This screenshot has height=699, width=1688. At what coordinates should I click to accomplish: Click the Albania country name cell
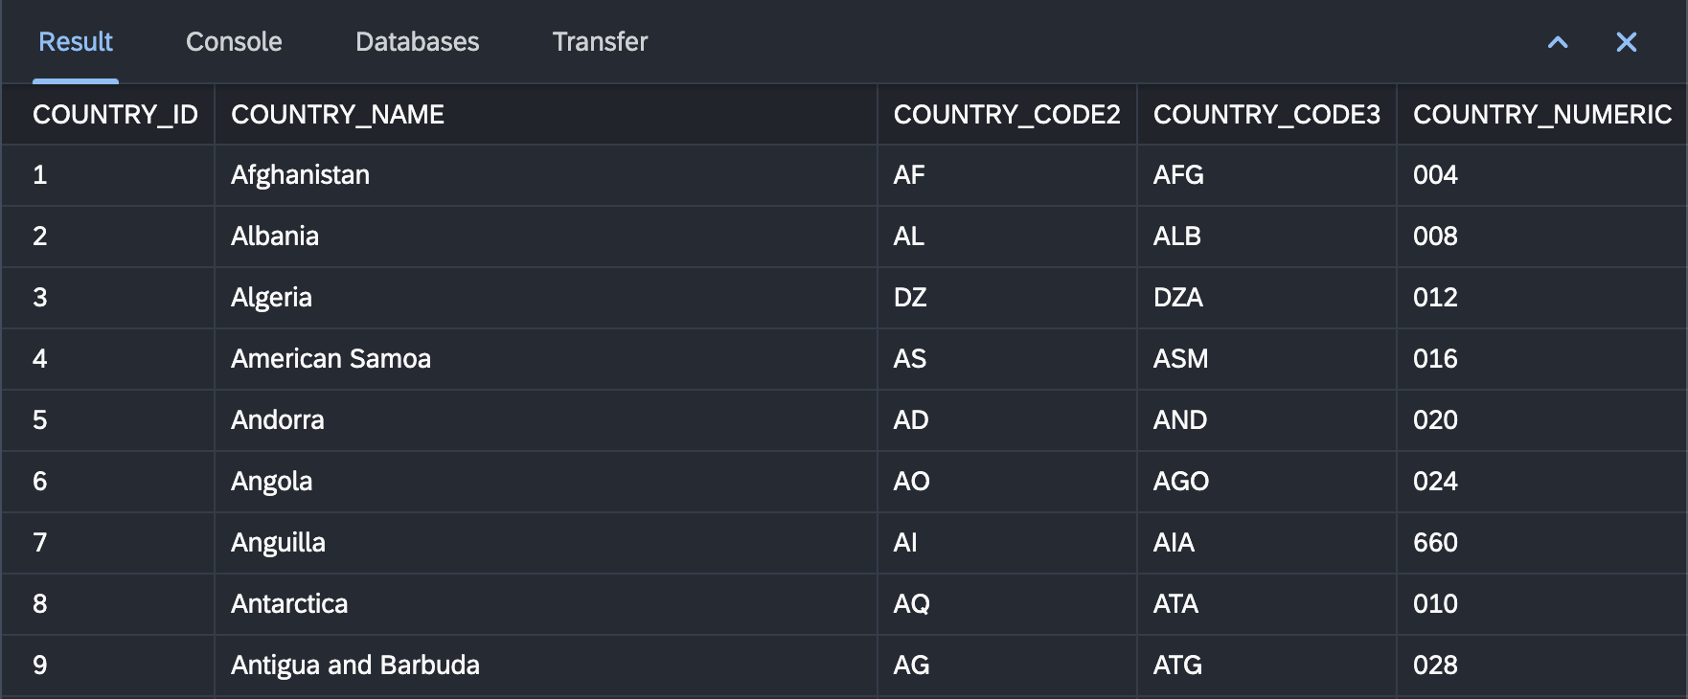[546, 237]
